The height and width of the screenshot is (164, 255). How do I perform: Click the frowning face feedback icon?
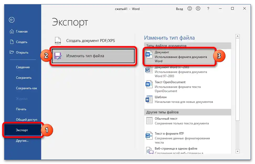[198, 8]
